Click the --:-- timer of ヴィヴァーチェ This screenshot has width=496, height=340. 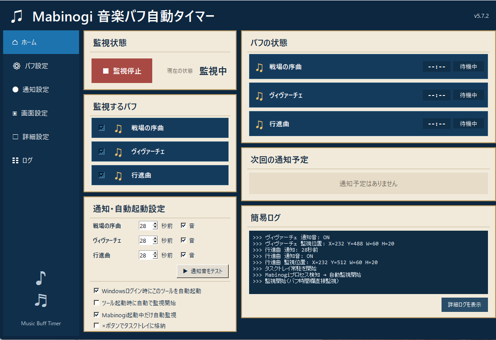pos(437,95)
